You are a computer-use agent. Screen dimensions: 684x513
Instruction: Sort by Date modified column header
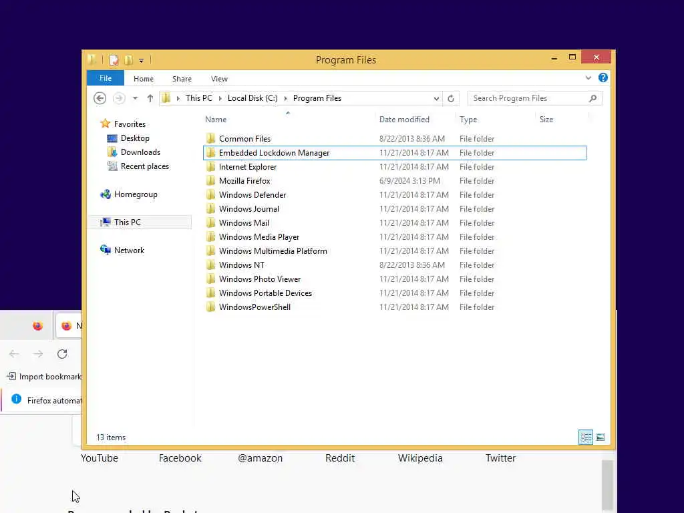(x=404, y=120)
